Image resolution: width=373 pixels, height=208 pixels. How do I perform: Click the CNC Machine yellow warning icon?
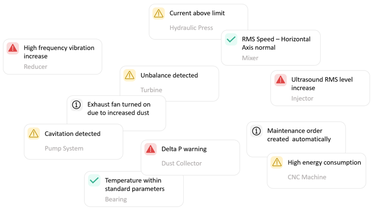(x=277, y=162)
